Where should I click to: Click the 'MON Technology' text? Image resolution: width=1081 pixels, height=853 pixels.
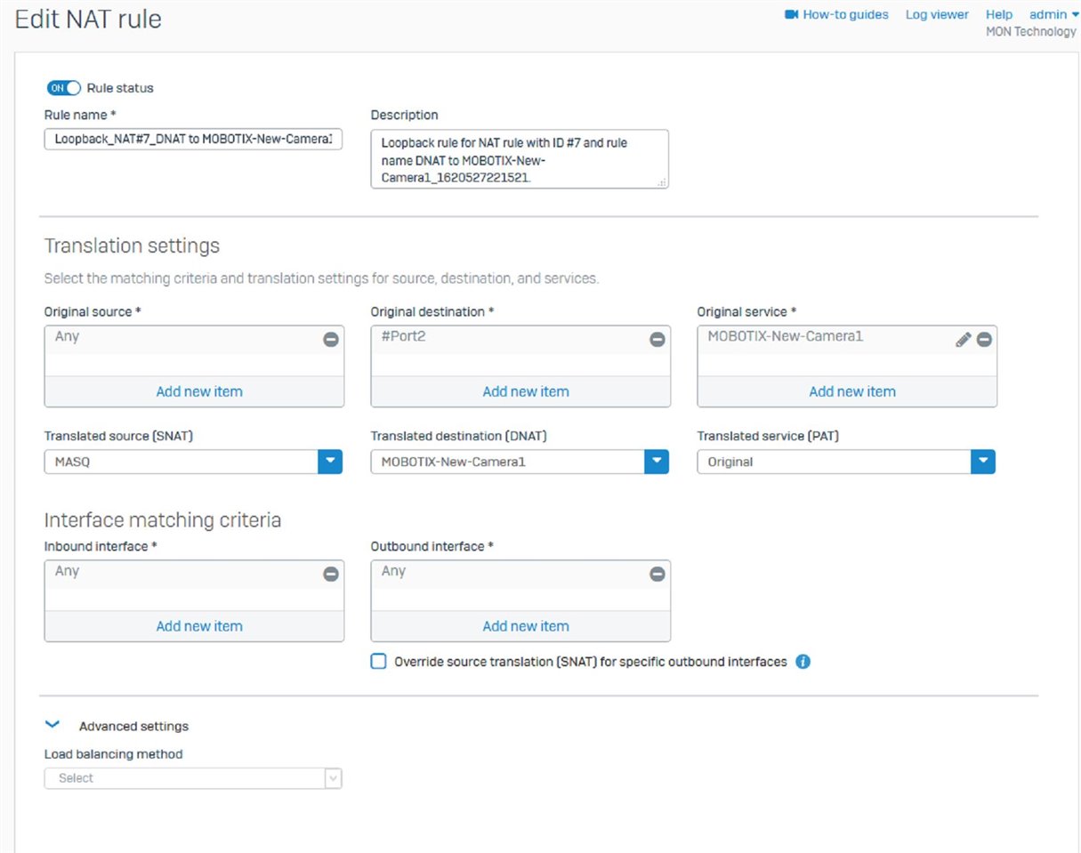pos(1031,31)
